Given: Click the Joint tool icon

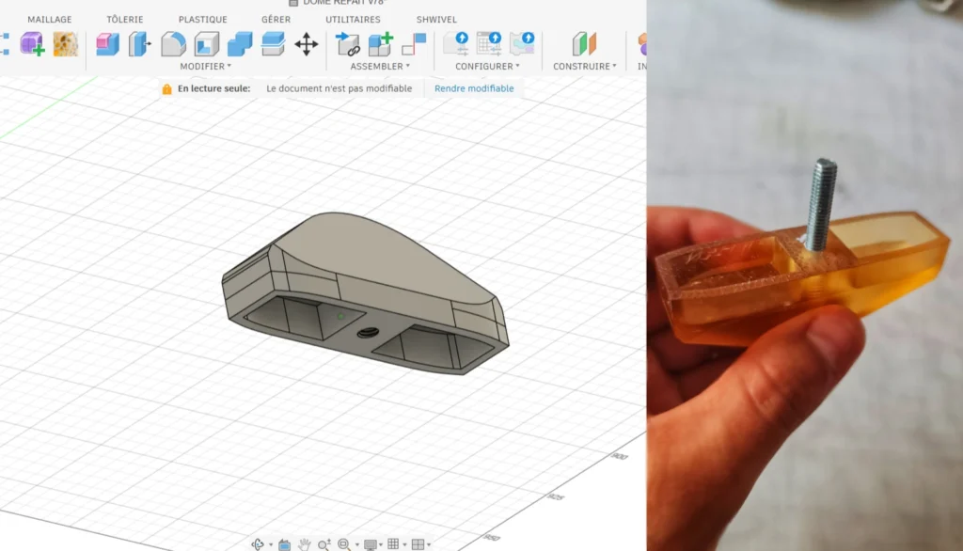Looking at the screenshot, I should [414, 44].
